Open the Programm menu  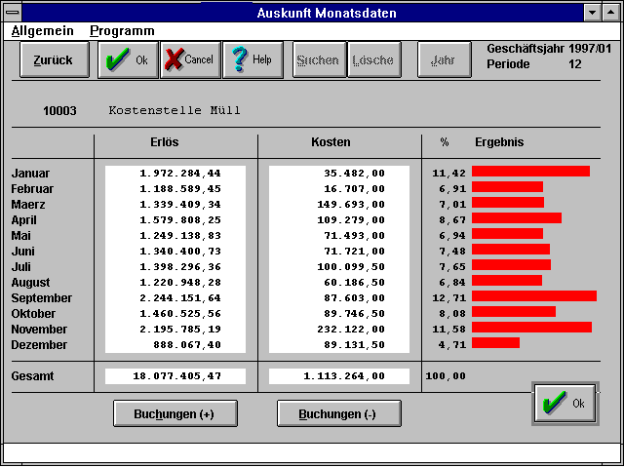pos(122,30)
